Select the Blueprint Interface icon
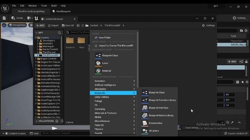250x140 pixels. coord(145,108)
